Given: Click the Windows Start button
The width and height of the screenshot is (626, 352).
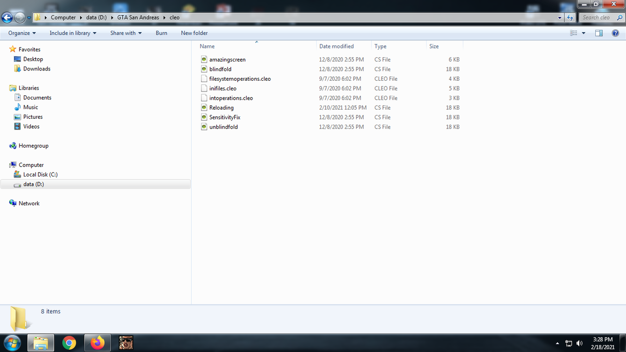Looking at the screenshot, I should pos(12,343).
